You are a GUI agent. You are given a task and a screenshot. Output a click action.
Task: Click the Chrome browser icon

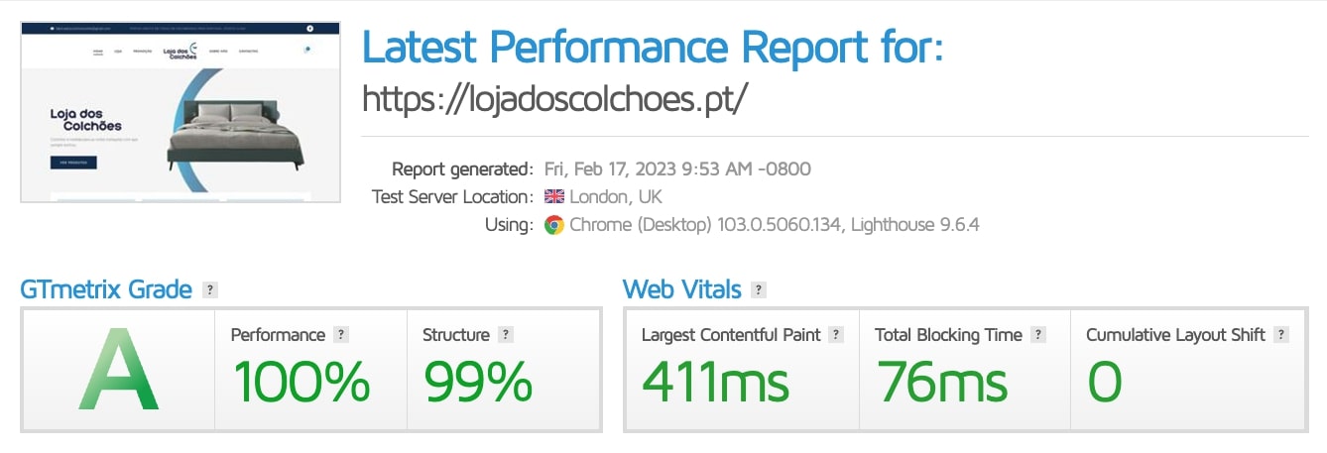[x=554, y=225]
